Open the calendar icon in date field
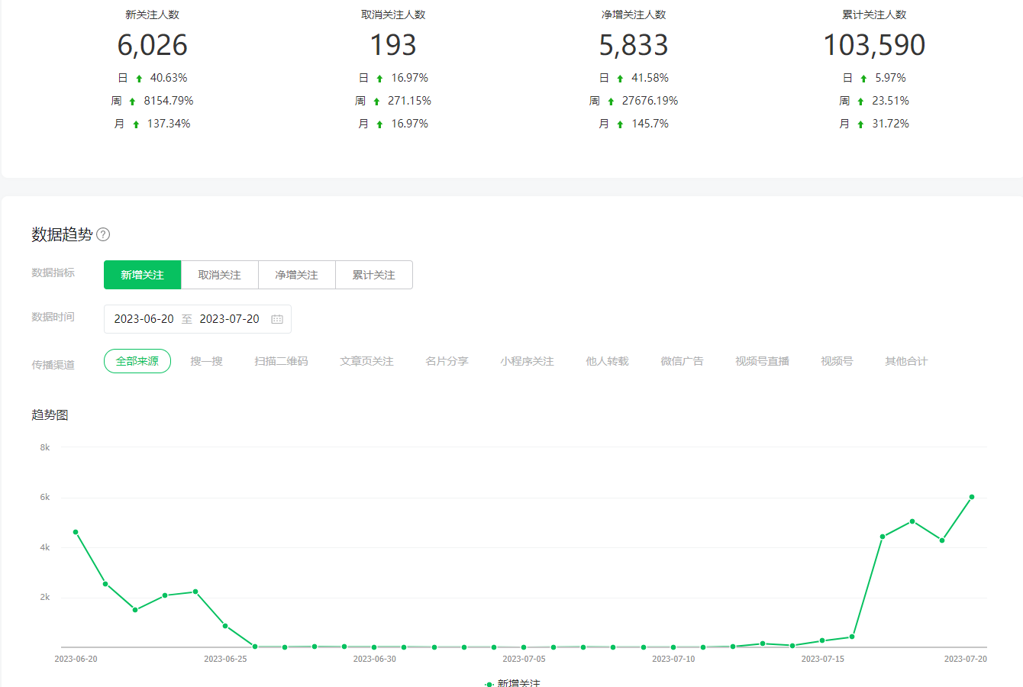 [277, 319]
